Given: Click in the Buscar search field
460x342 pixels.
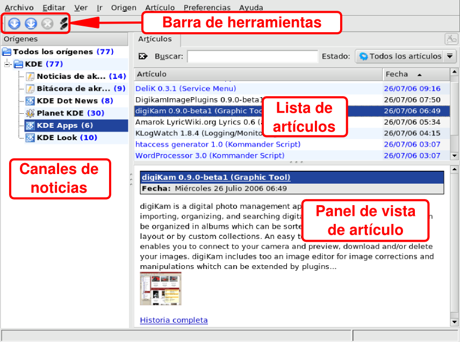Looking at the screenshot, I should click(x=253, y=56).
